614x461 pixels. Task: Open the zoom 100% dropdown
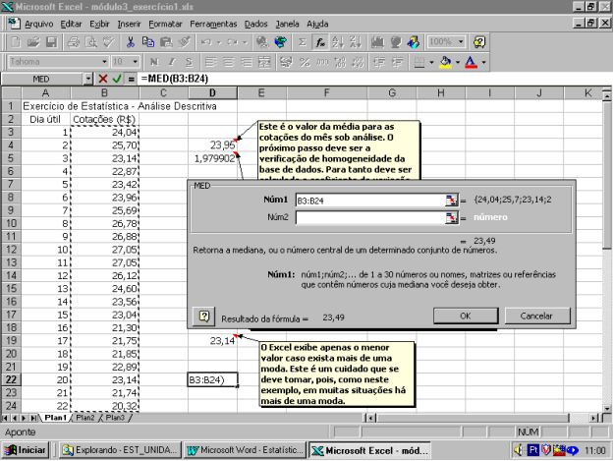click(461, 42)
